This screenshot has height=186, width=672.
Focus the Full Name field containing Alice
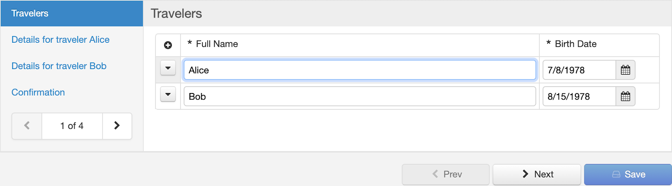[360, 70]
